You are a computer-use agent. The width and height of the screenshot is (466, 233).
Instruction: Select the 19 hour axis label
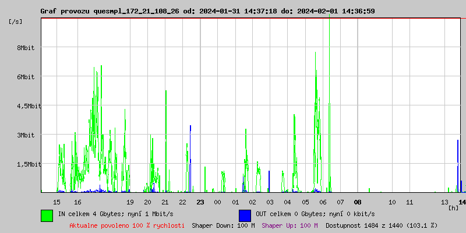pyautogui.click(x=130, y=202)
